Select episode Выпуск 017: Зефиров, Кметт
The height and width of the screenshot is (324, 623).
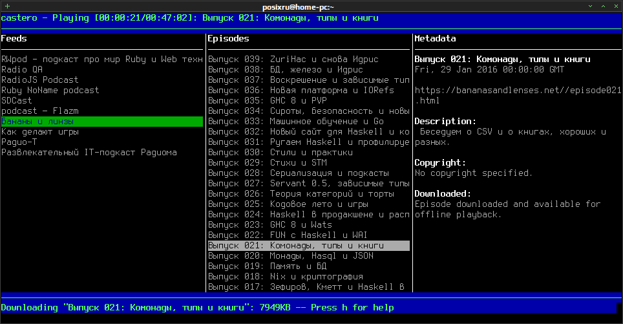tap(306, 286)
